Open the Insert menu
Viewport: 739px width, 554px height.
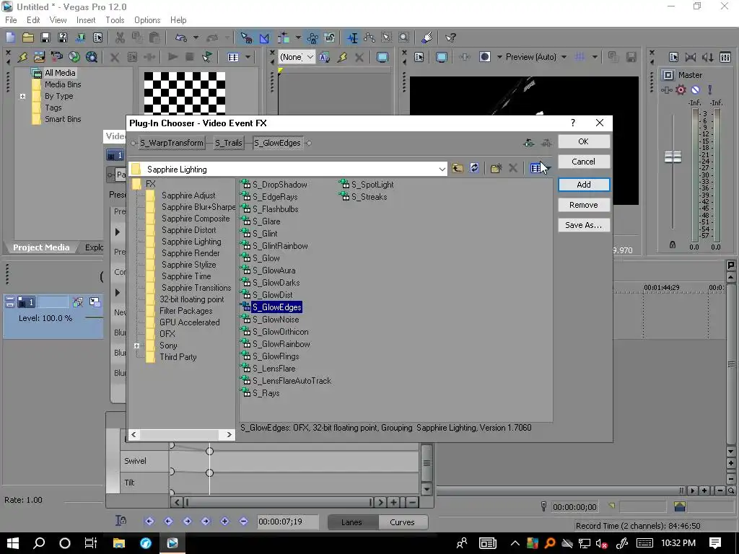[86, 19]
